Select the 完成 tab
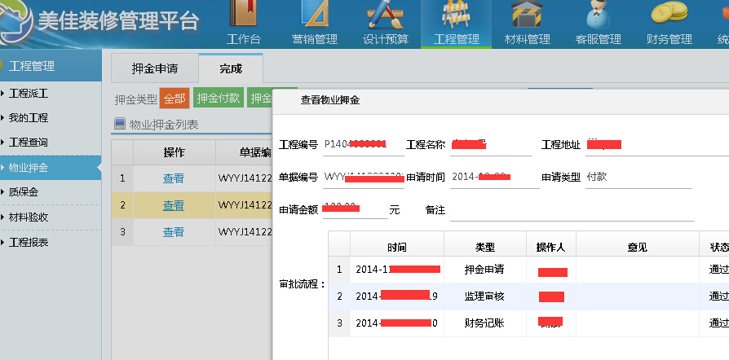This screenshot has width=729, height=360. [x=230, y=68]
